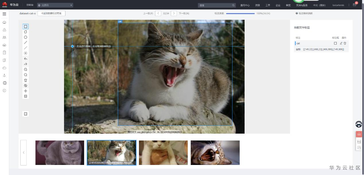Screen dimensions: 364x175
Task: Click the rectangle shape icon in cat row
Action: click(335, 43)
